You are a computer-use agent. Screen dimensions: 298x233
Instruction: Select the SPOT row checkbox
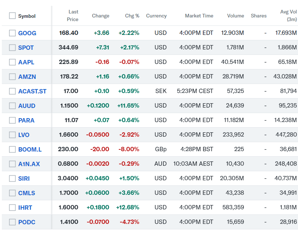[12, 48]
